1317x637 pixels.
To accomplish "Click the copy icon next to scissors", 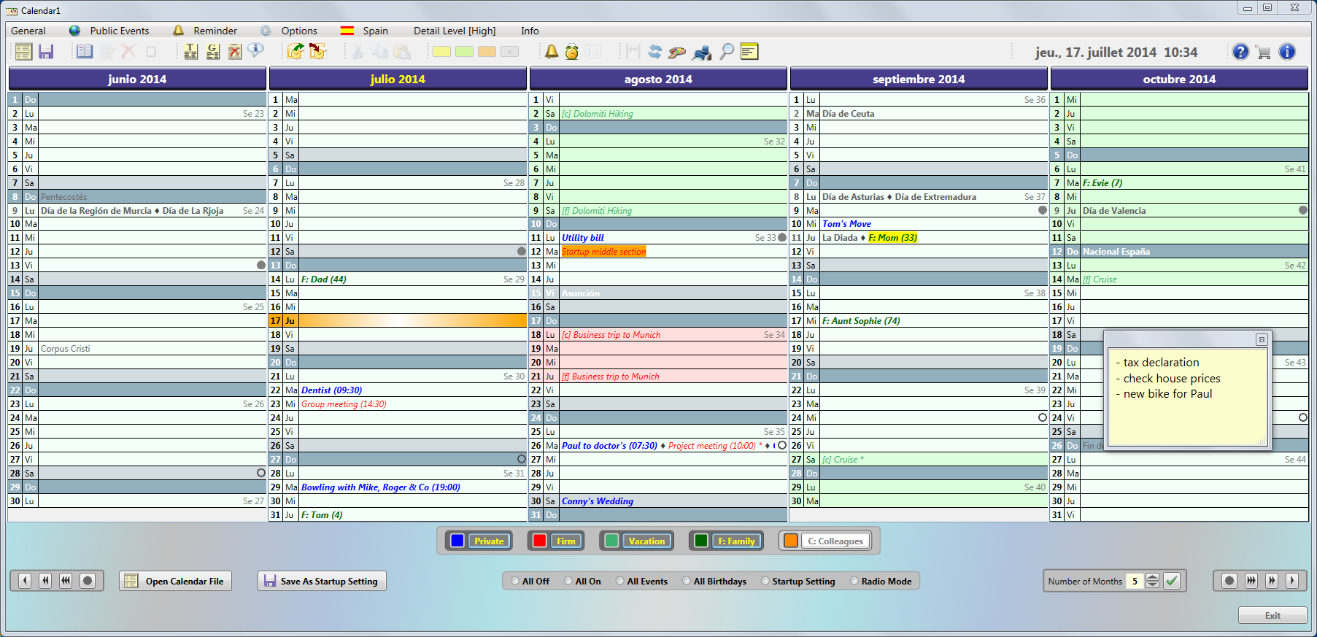I will (379, 52).
